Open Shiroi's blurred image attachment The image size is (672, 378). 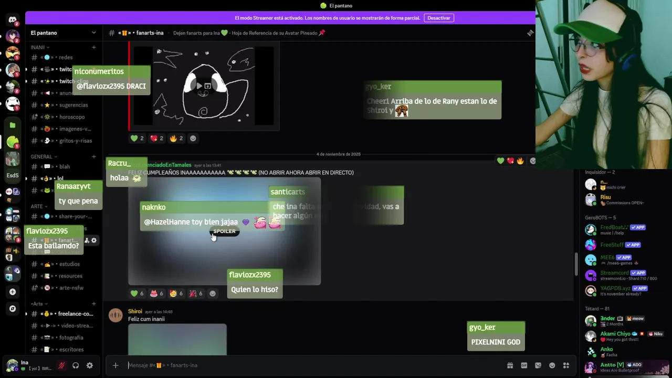[x=177, y=340]
